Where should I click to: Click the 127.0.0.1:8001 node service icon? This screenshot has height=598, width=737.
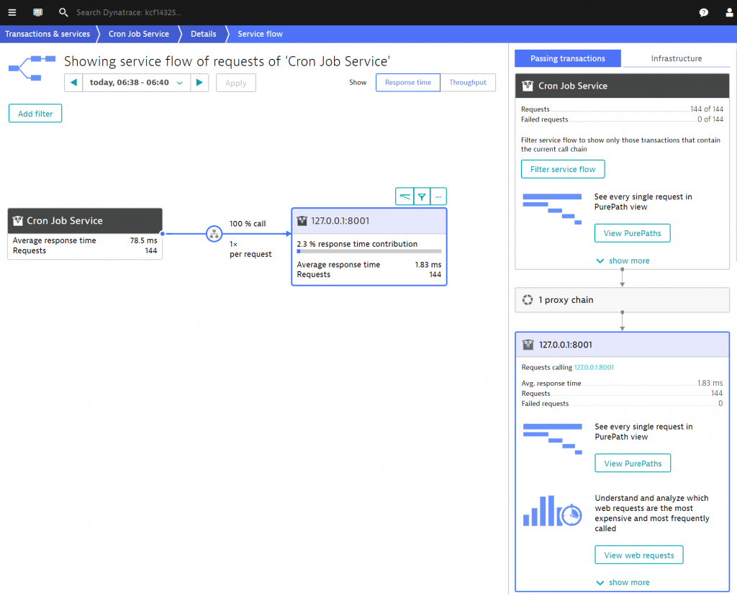[302, 220]
